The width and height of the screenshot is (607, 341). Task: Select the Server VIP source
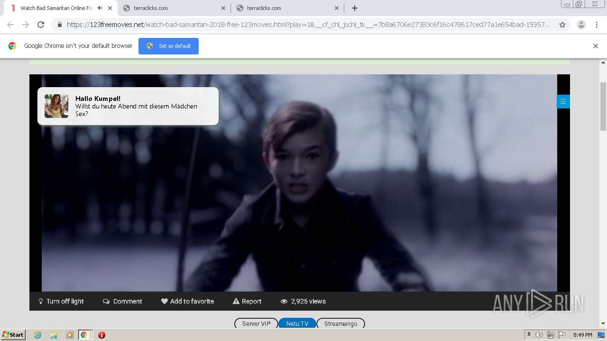[x=256, y=323]
